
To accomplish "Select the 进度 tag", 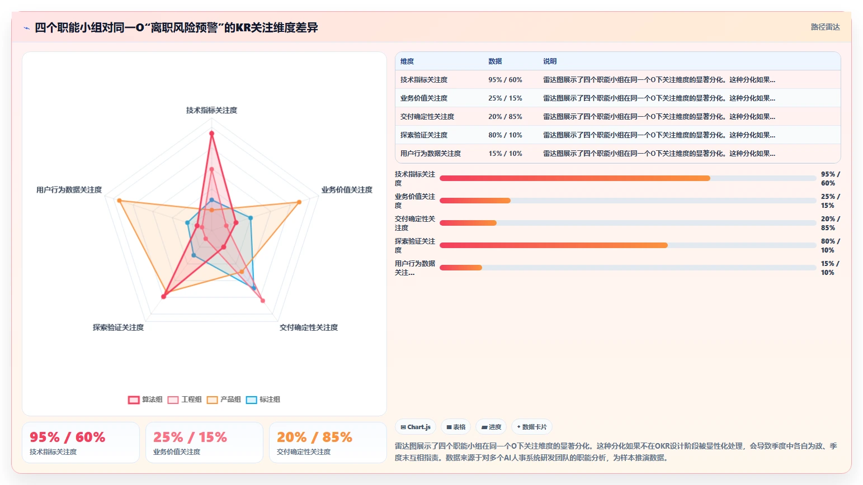I will 491,427.
